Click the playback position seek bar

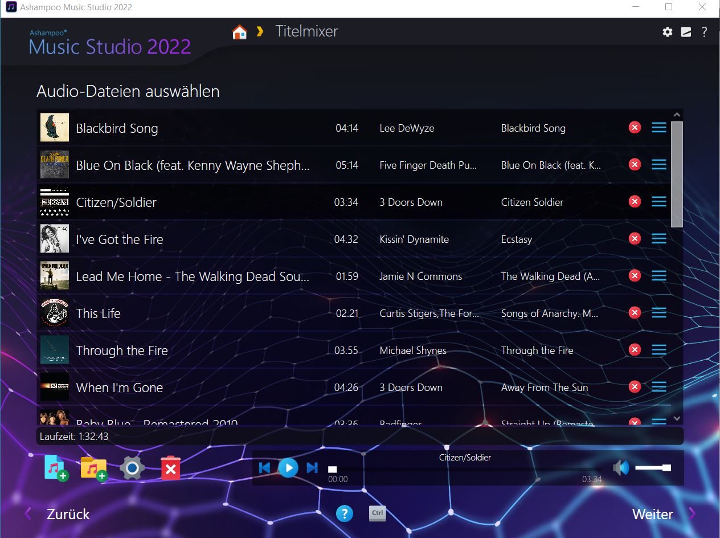[464, 470]
